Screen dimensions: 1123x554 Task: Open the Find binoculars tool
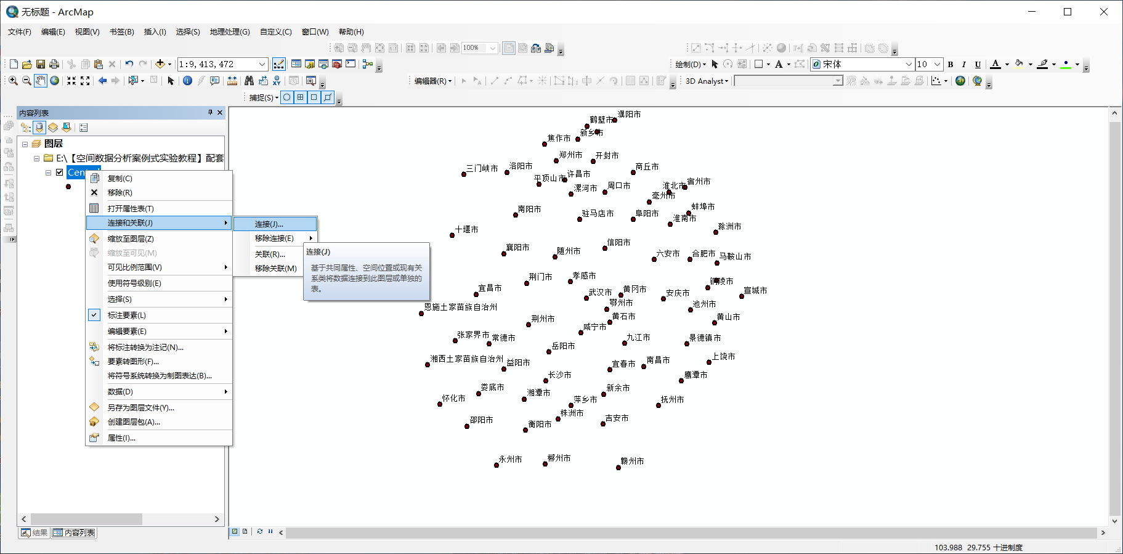pyautogui.click(x=249, y=81)
